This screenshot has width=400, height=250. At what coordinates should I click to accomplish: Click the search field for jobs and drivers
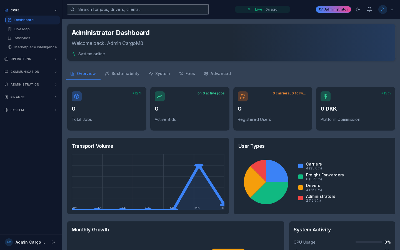coord(138,9)
